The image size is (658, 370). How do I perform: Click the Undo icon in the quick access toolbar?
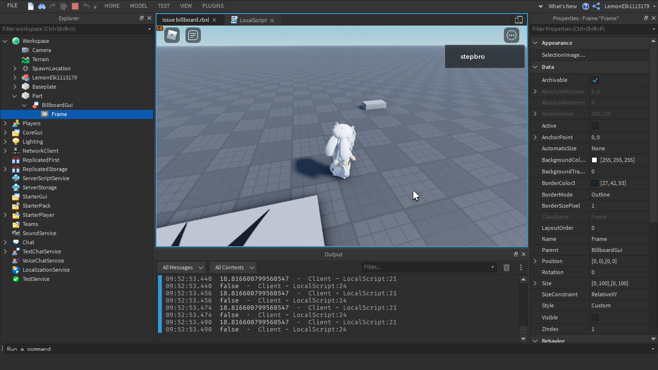click(85, 6)
